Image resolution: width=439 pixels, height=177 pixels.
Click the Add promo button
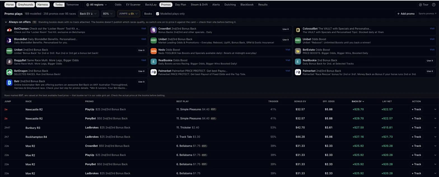pyautogui.click(x=406, y=14)
